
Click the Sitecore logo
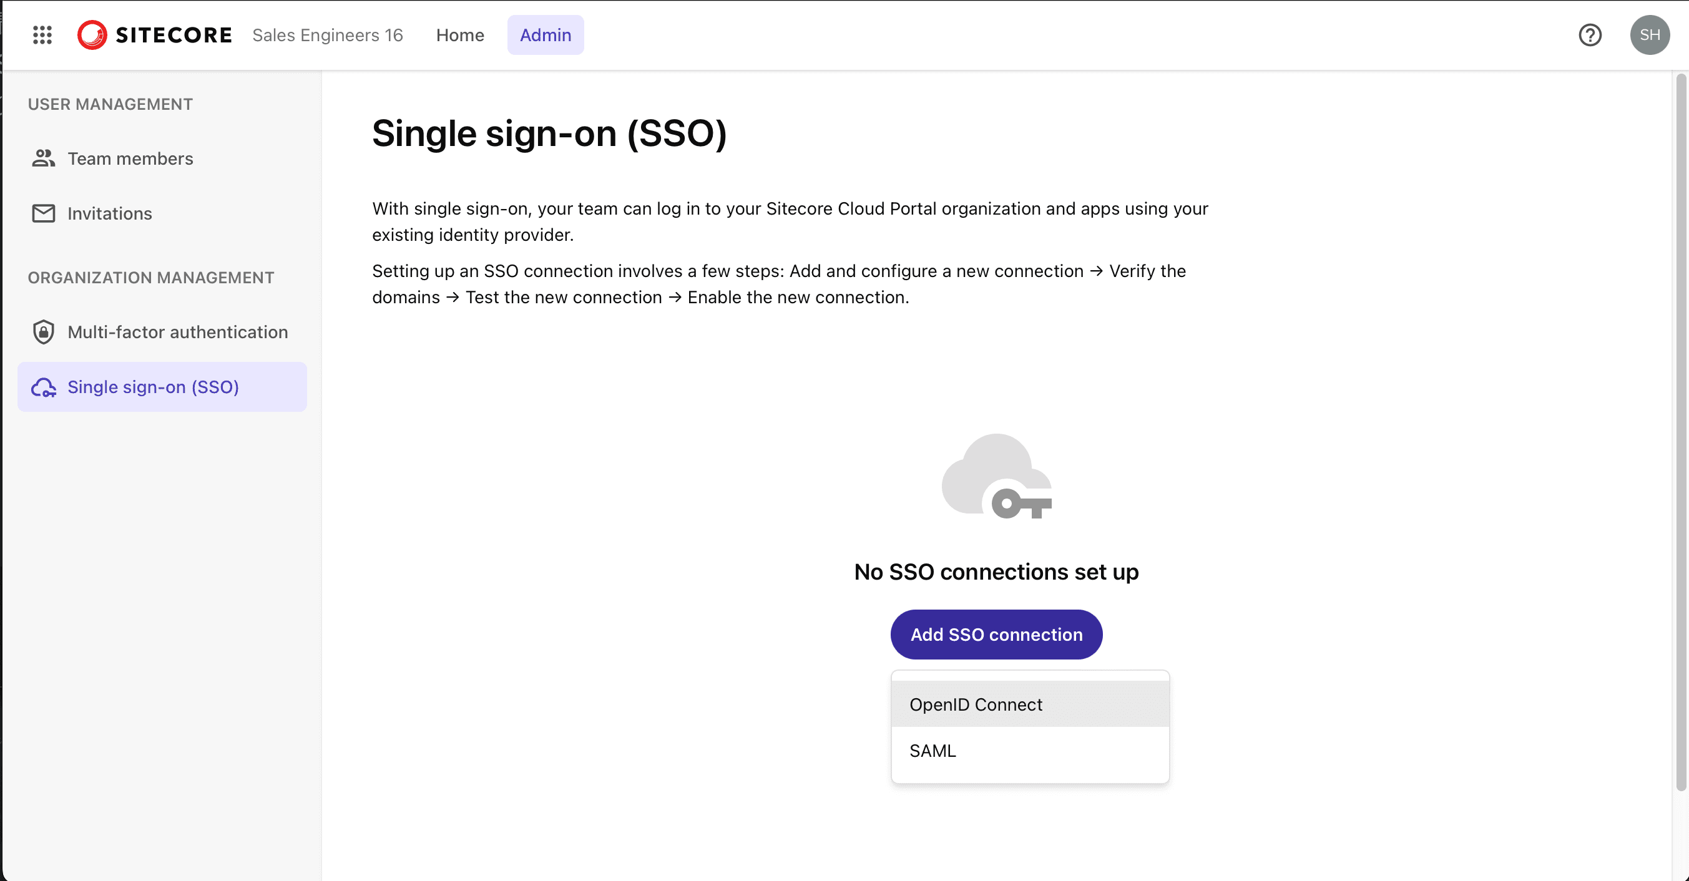click(x=155, y=35)
